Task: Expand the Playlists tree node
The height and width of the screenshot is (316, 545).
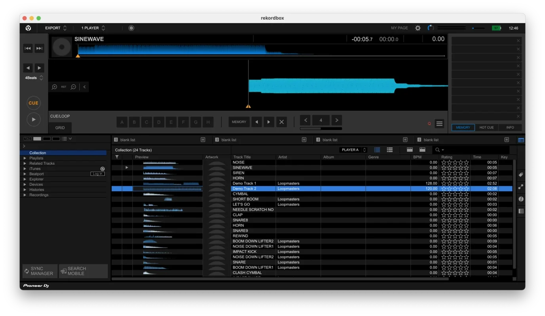Action: point(25,158)
